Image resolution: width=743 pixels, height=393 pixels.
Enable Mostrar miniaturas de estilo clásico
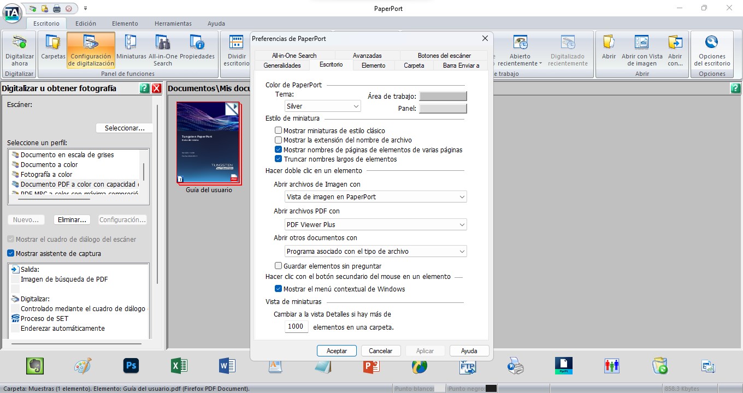[x=278, y=130]
